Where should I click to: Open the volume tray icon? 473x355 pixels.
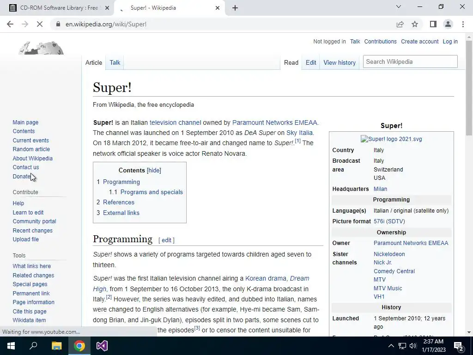click(413, 346)
